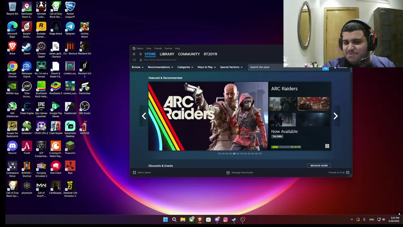
Task: Open the Clash Royale desktop icon
Action: click(56, 128)
